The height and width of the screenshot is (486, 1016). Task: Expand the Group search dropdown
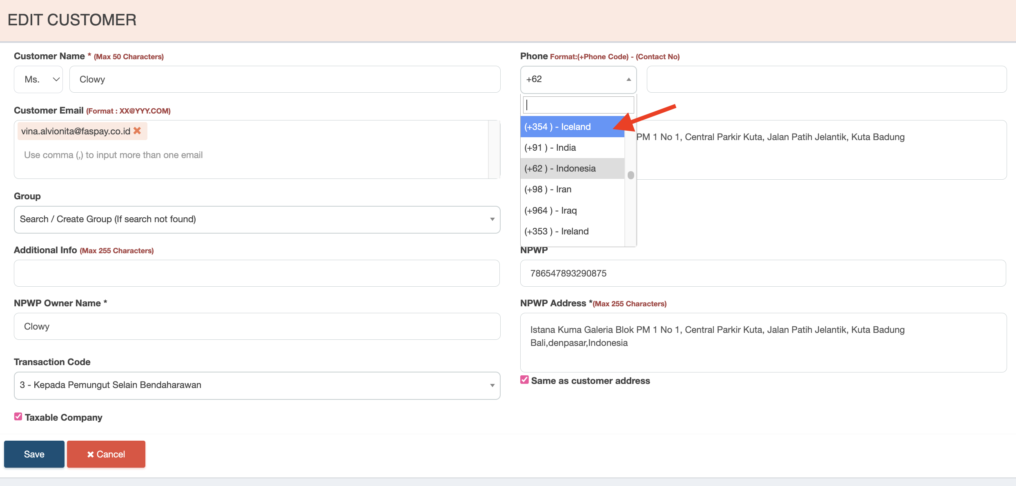click(257, 219)
